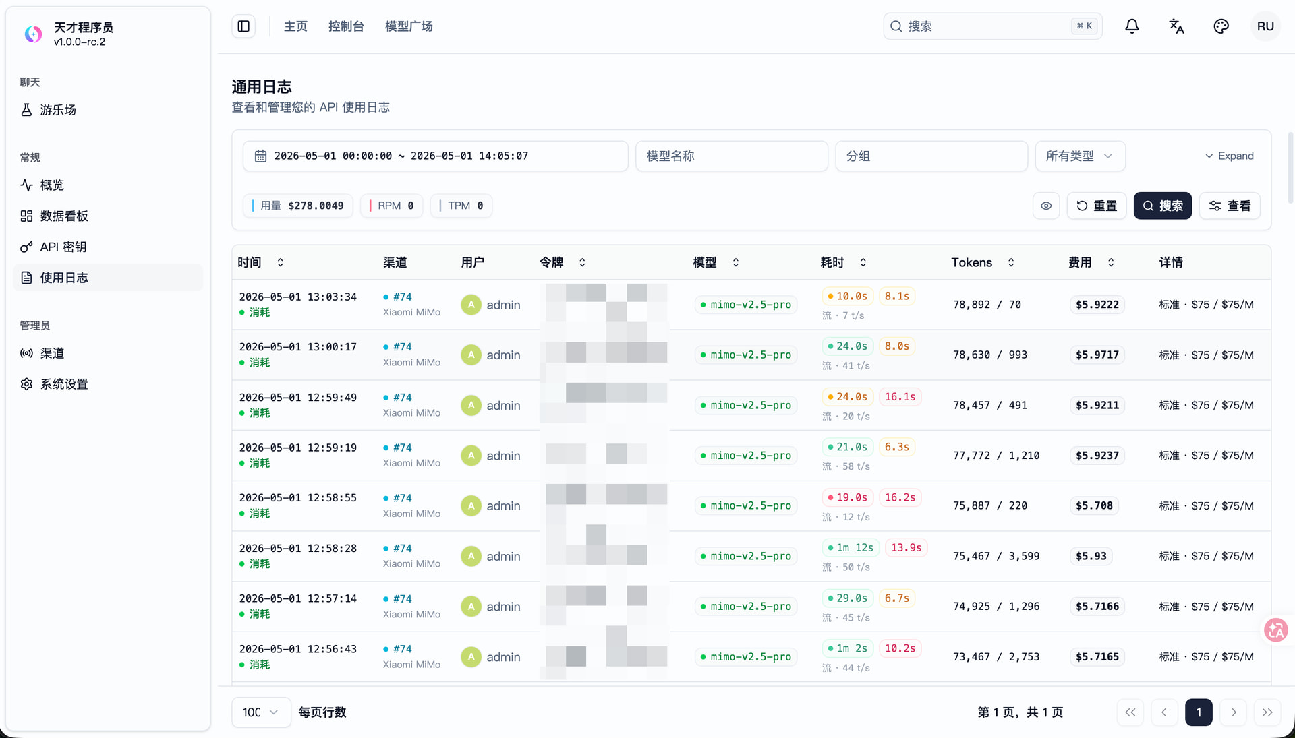Open rows per page dropdown

(261, 712)
